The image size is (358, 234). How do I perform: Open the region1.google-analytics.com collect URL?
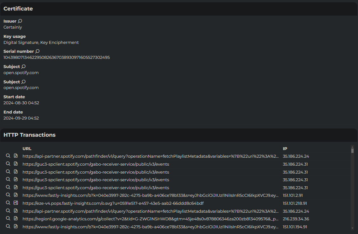pos(150,219)
